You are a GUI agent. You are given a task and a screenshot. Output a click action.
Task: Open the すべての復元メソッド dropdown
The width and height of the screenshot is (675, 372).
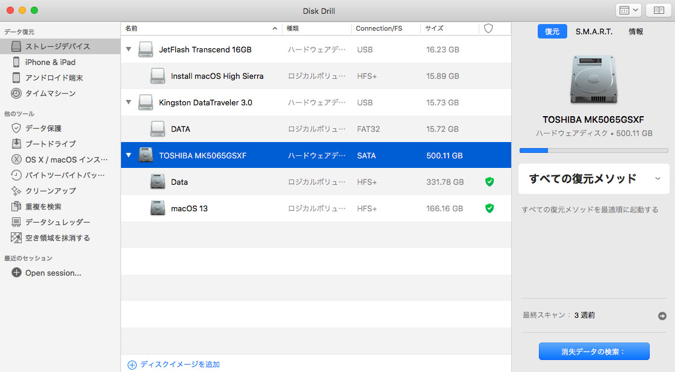pos(594,179)
